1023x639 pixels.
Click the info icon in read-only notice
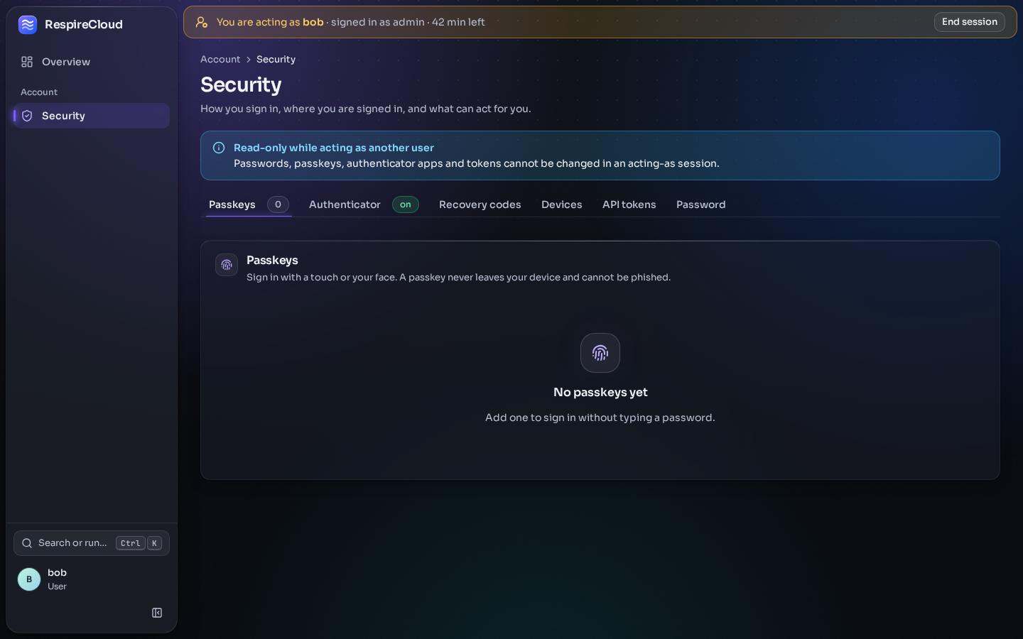pos(219,148)
